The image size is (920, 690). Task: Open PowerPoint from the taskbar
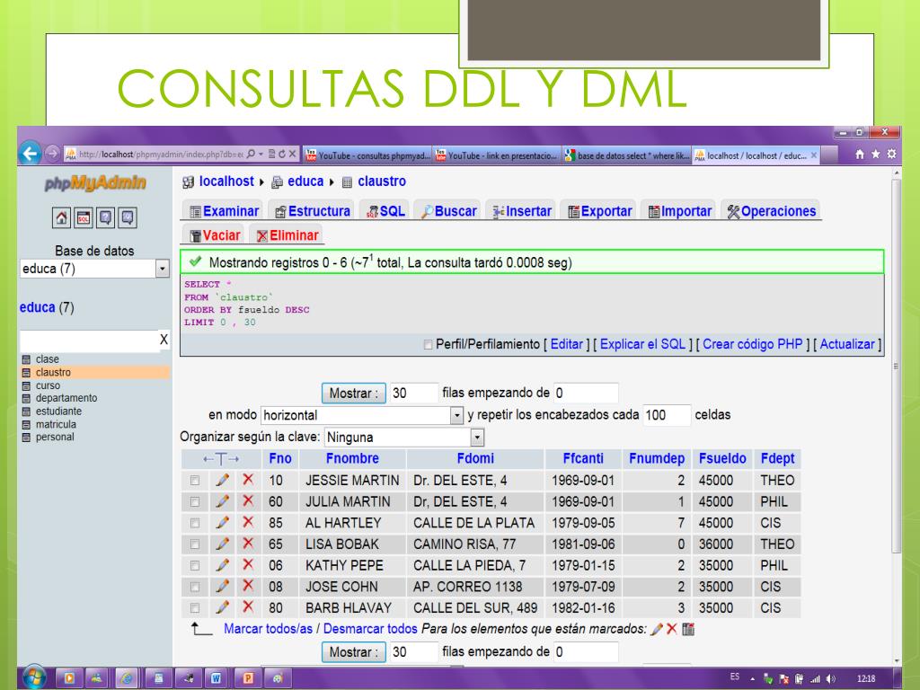(x=248, y=678)
